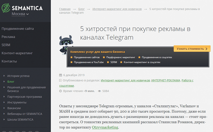Open Интернет-маркетинг для новичков category link
The width and height of the screenshot is (213, 132).
point(125,81)
